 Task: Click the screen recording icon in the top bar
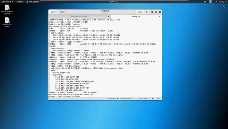[205, 2]
